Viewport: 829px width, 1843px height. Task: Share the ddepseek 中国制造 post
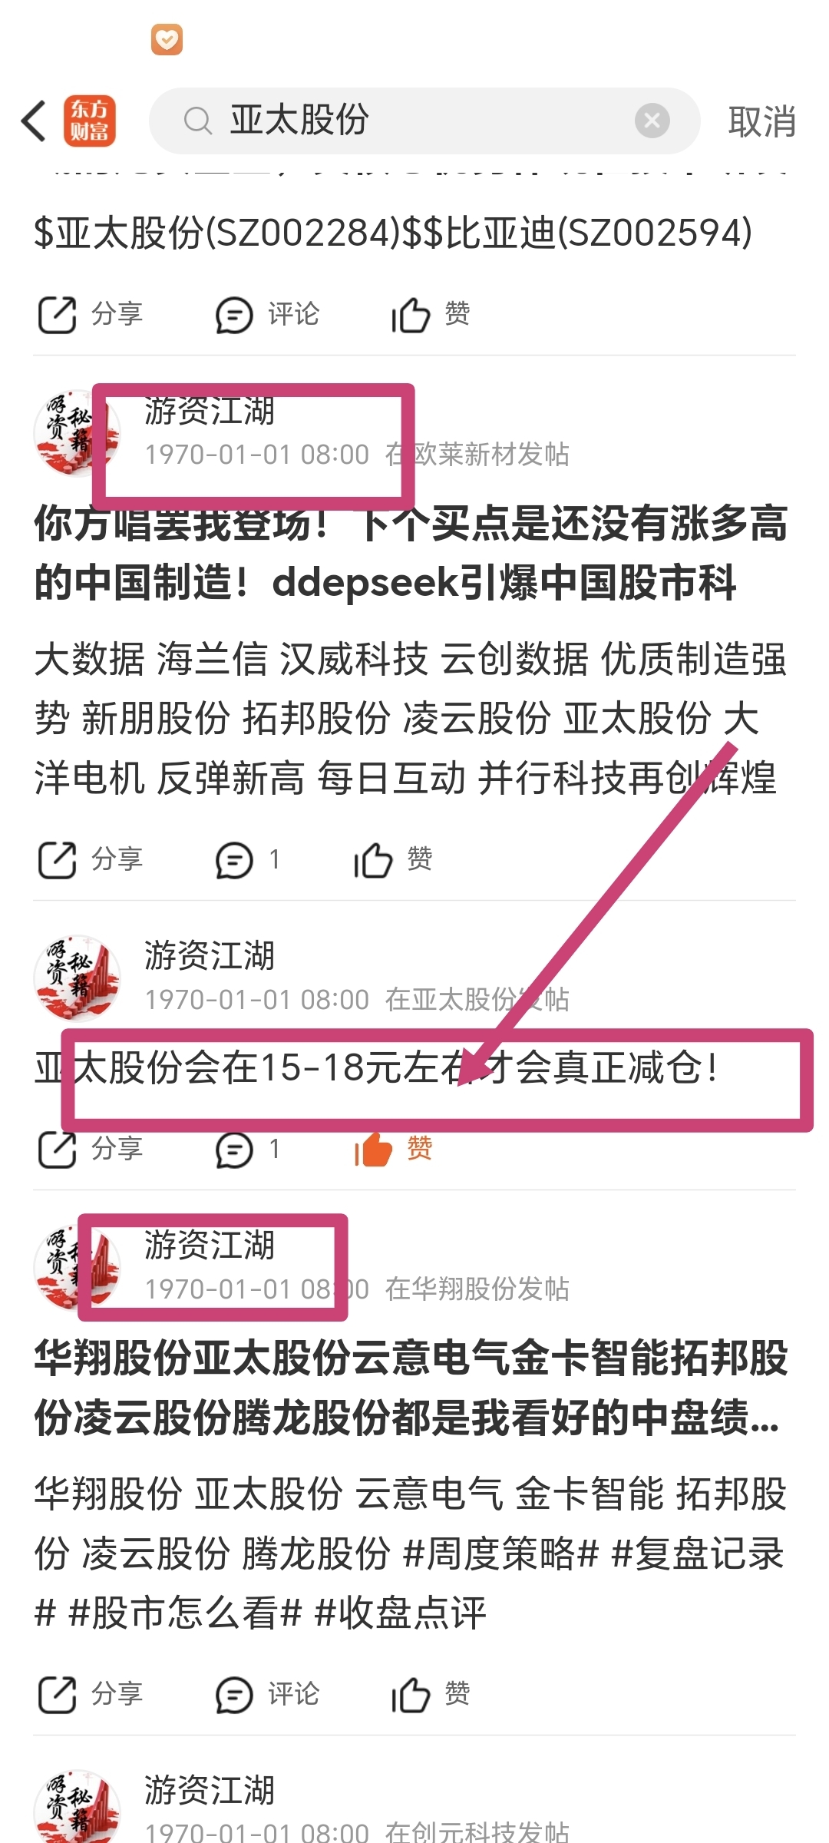91,859
